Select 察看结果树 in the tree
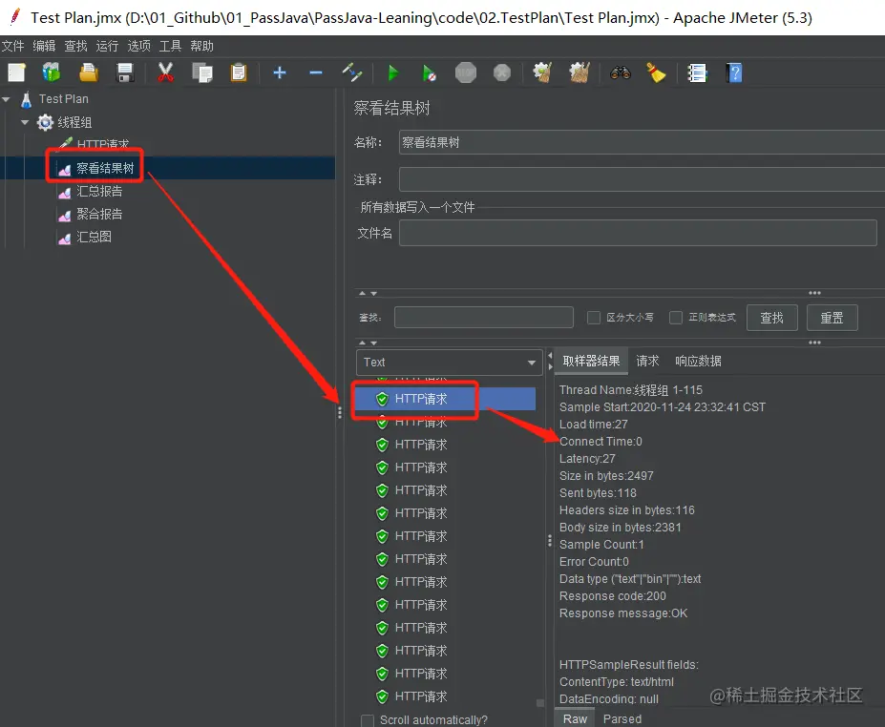885x727 pixels. coord(105,168)
